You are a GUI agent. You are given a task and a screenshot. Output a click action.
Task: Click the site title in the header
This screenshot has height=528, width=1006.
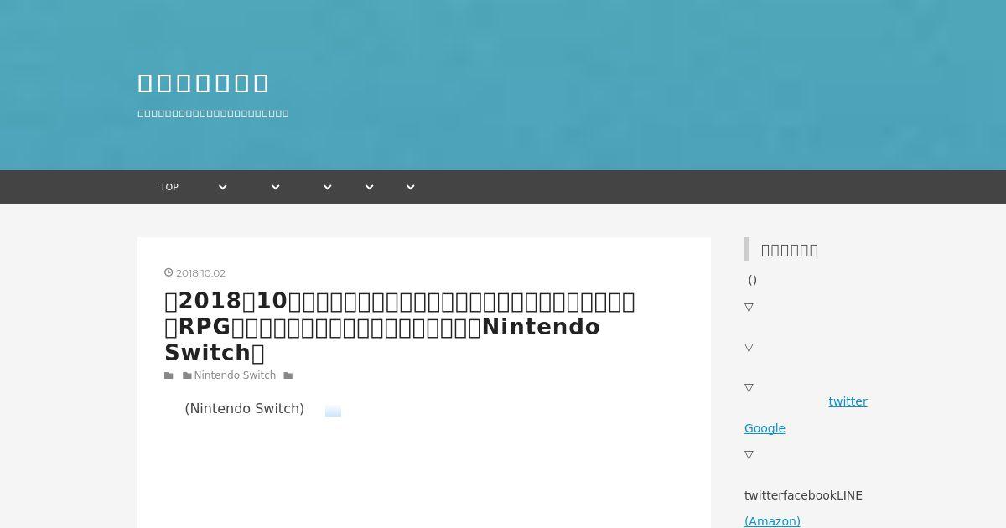(203, 83)
